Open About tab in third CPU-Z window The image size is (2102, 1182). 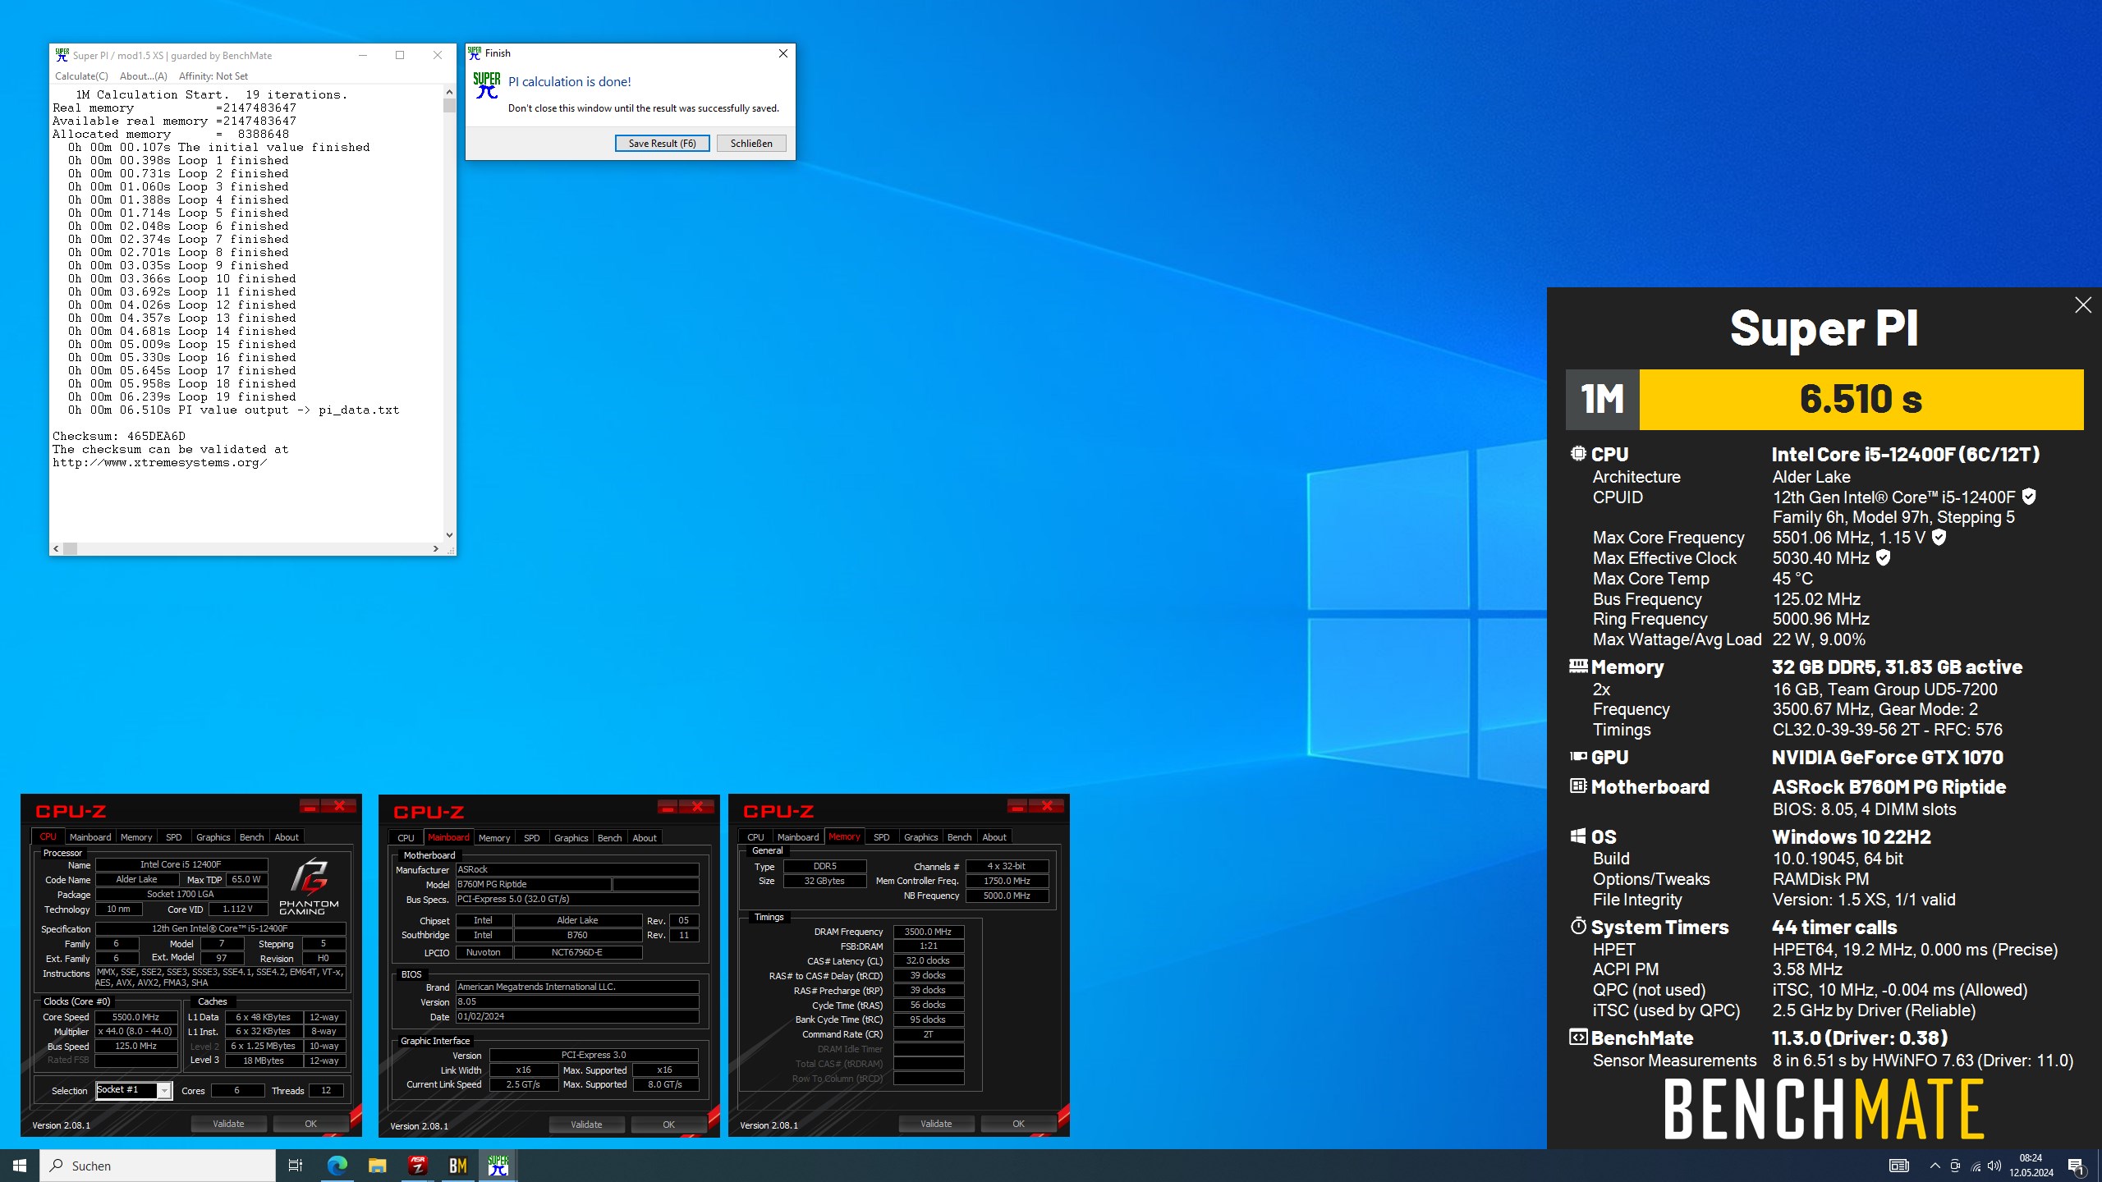point(994,837)
